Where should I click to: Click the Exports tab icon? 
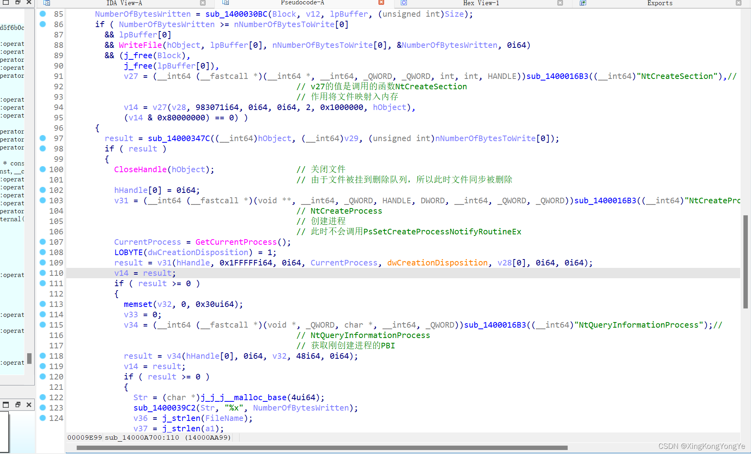583,3
